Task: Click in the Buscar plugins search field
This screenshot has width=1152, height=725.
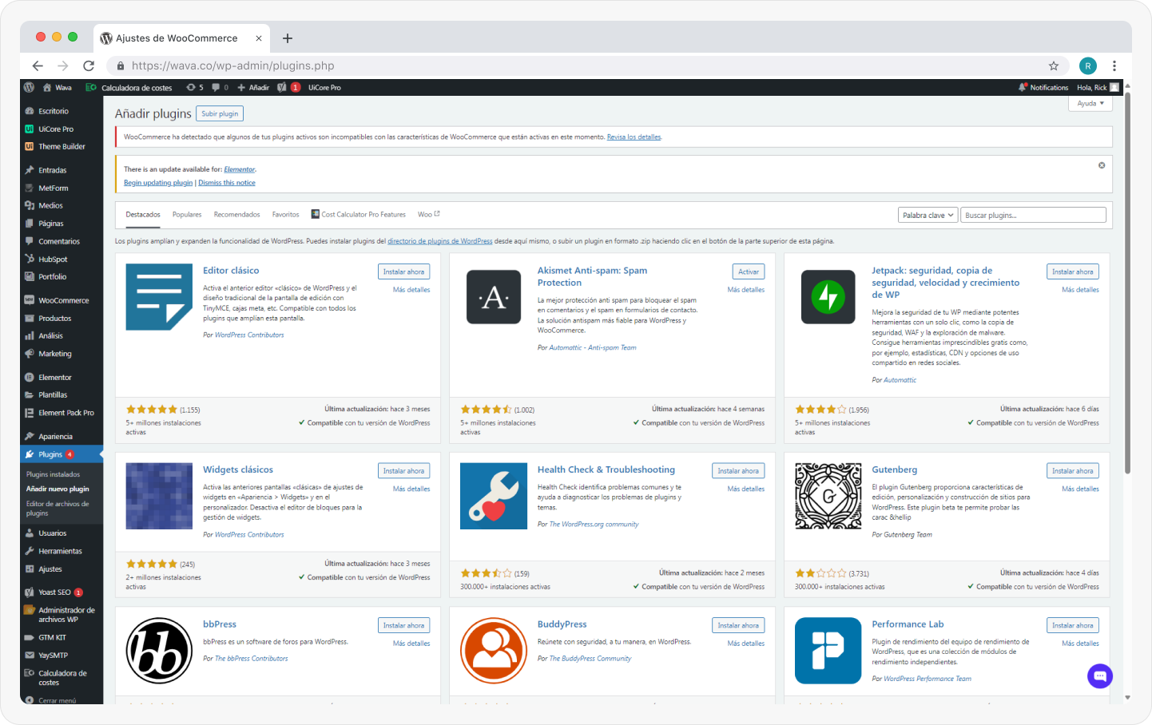Action: [1034, 215]
